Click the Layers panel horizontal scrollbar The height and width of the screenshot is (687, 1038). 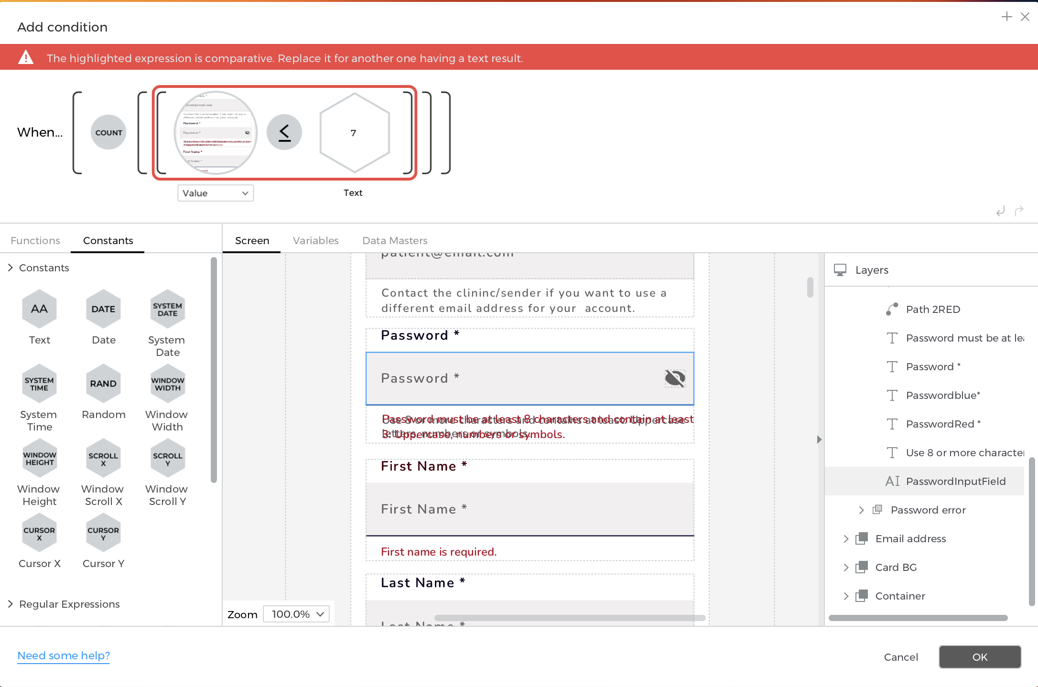coord(918,618)
